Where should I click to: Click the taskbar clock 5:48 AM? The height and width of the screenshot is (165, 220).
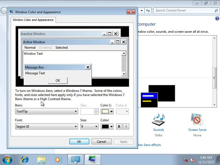pyautogui.click(x=206, y=157)
